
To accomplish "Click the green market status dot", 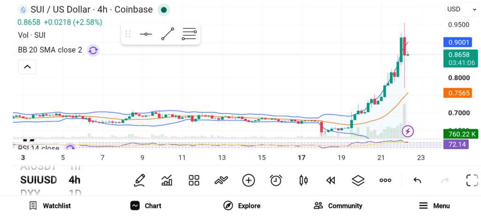I will pos(164,10).
